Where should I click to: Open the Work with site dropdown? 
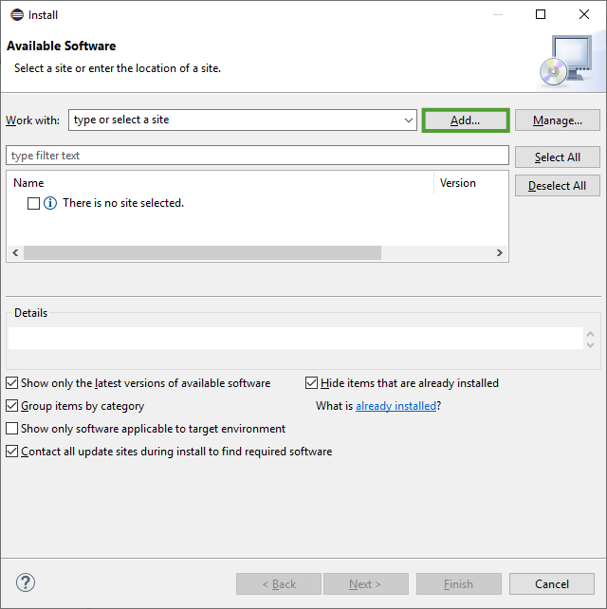409,120
